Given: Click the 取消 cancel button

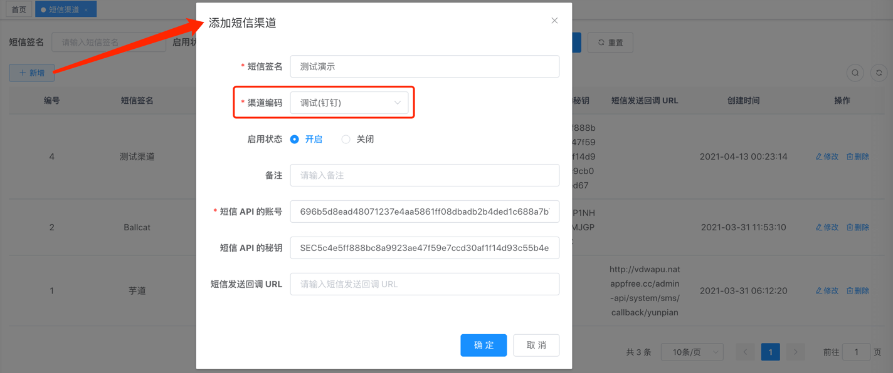Looking at the screenshot, I should [x=536, y=345].
